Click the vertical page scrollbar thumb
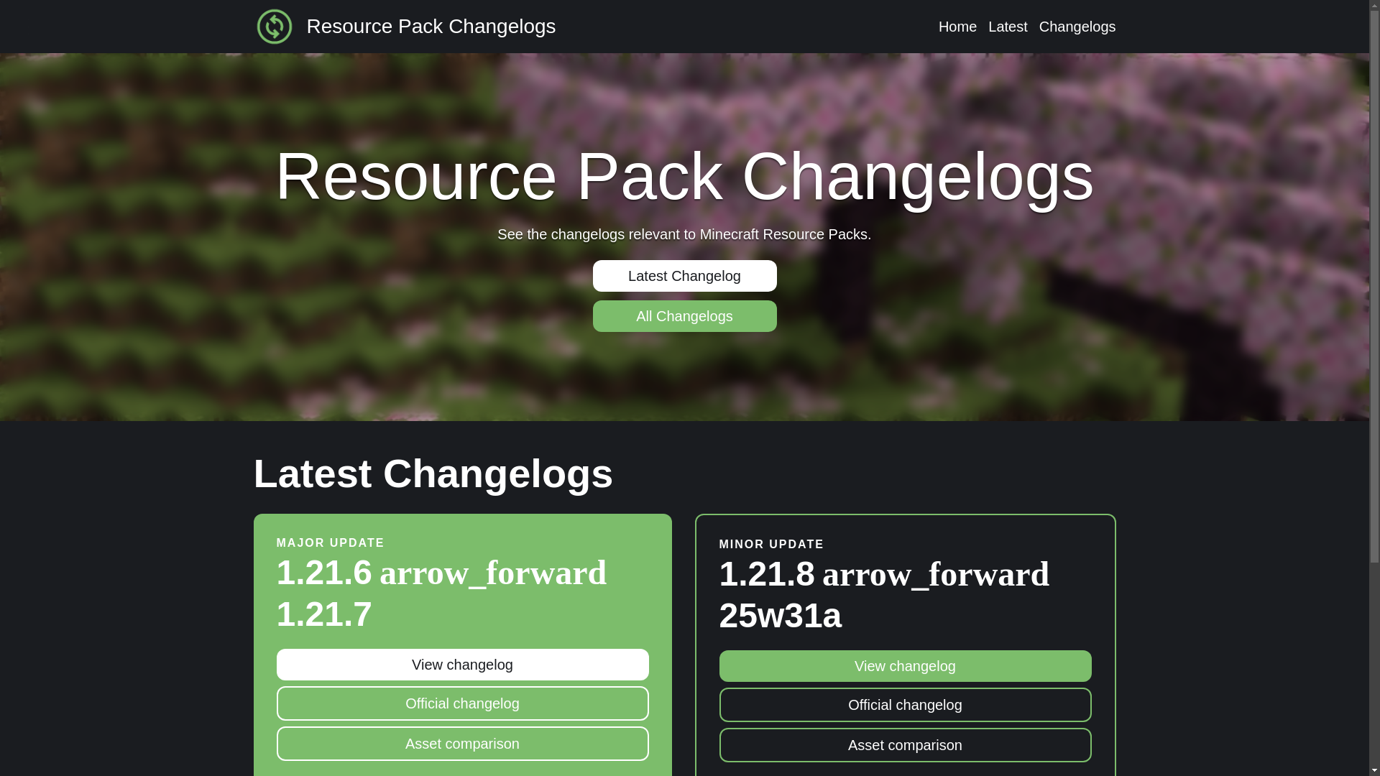The width and height of the screenshot is (1380, 776). pos(1374,287)
